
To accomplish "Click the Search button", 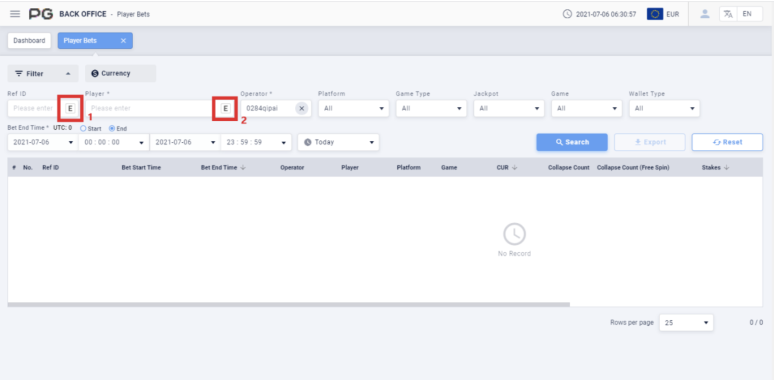I will [572, 142].
